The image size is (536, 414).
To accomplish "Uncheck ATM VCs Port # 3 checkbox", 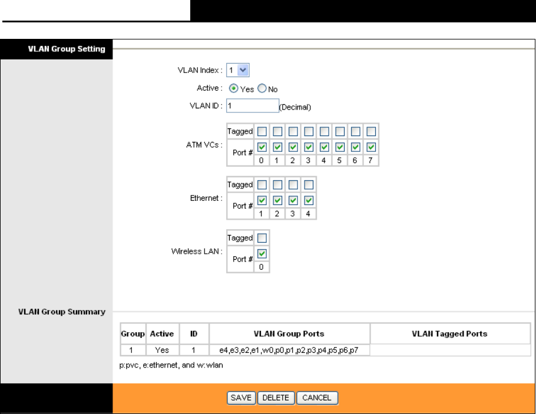I will tap(309, 147).
